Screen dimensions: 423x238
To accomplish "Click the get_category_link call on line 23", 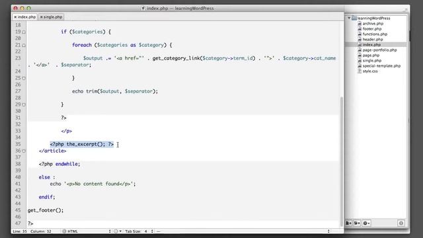I will point(204,58).
